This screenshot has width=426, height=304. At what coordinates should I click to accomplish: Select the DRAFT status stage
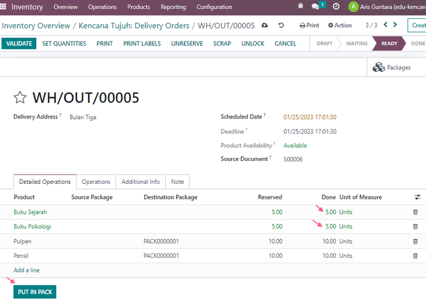(x=324, y=44)
